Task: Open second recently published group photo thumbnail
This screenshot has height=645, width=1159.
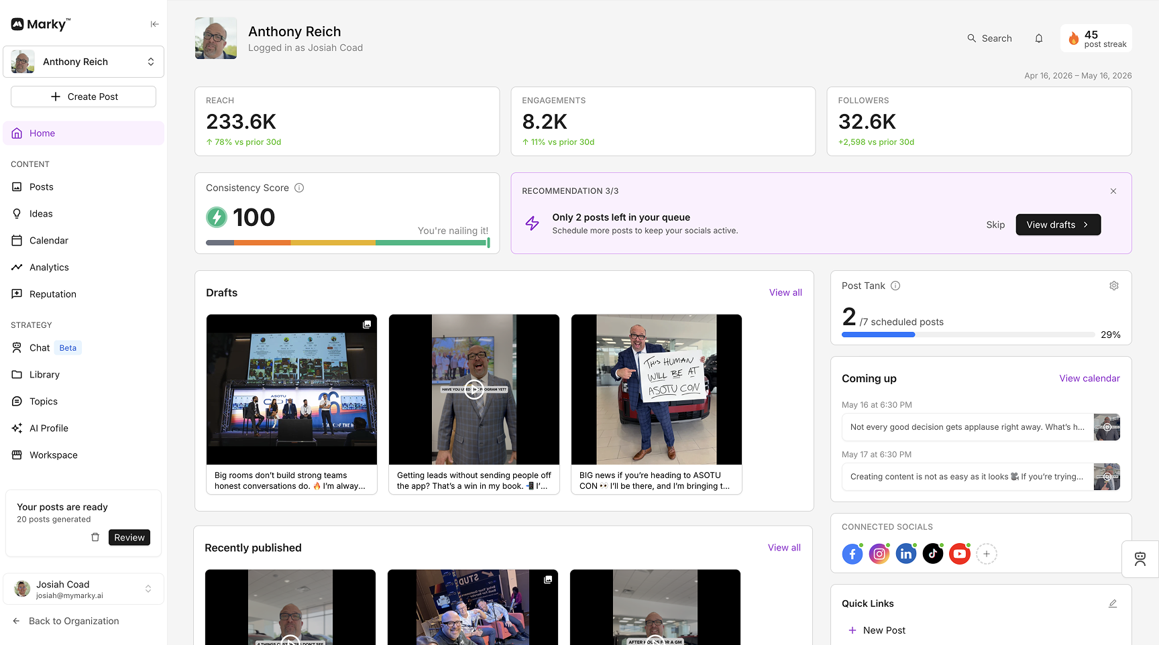Action: (x=473, y=607)
